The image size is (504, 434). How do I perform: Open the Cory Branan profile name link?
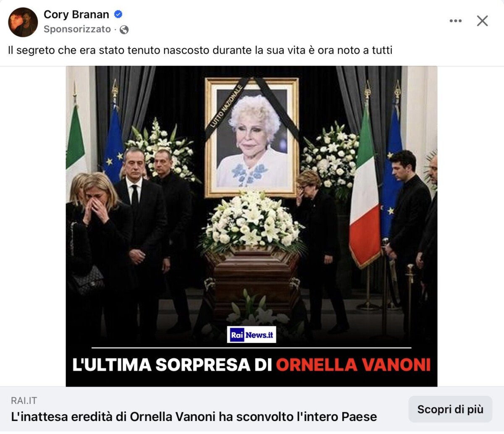tap(76, 14)
